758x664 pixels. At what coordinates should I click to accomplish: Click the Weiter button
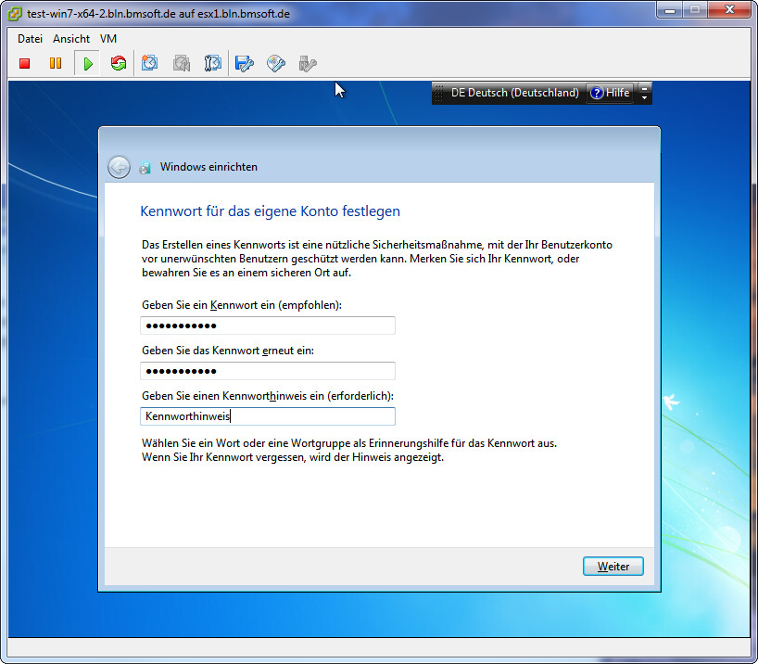click(613, 567)
